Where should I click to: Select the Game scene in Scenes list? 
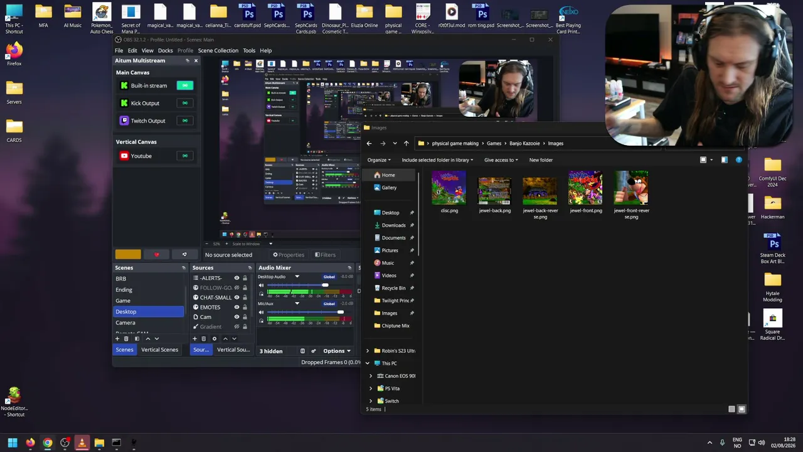point(149,301)
